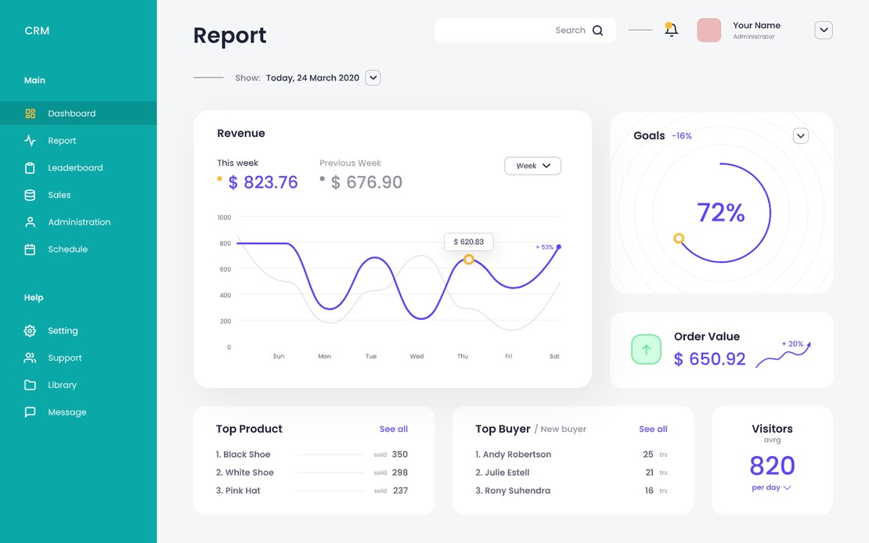Switch to the New buyer view

coord(562,429)
